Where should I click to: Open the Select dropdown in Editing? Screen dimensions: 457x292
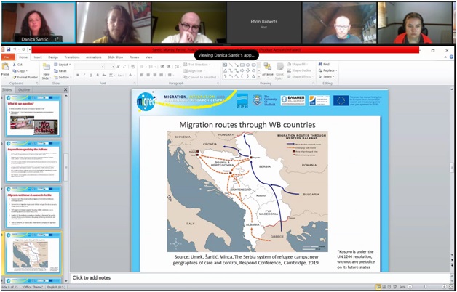(327, 76)
